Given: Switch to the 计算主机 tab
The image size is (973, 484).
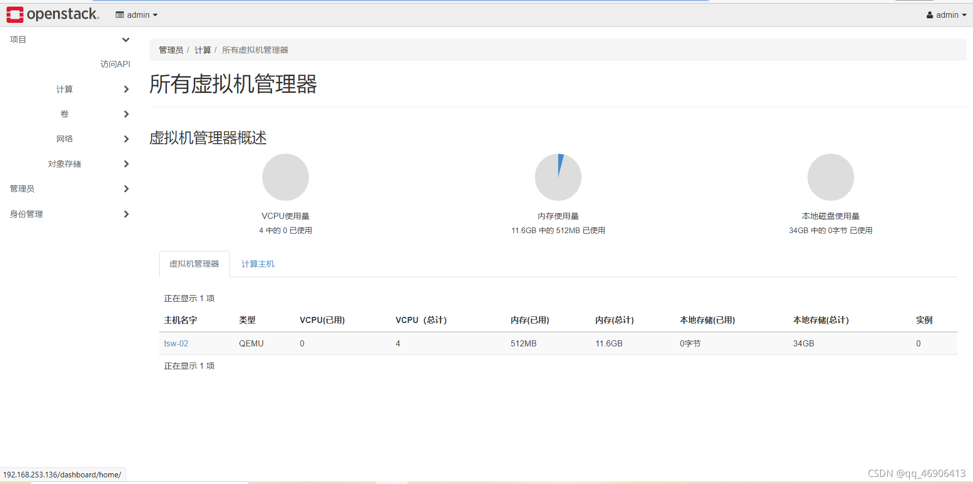Looking at the screenshot, I should [x=257, y=264].
